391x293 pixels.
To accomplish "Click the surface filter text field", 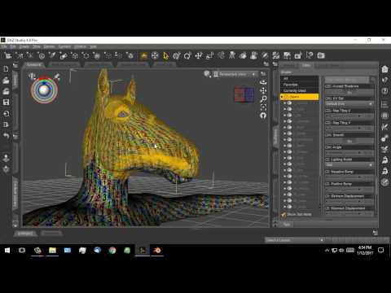I will (x=347, y=80).
